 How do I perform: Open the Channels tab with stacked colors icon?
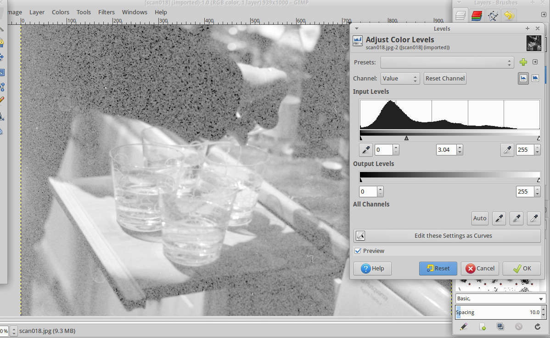[x=477, y=16]
